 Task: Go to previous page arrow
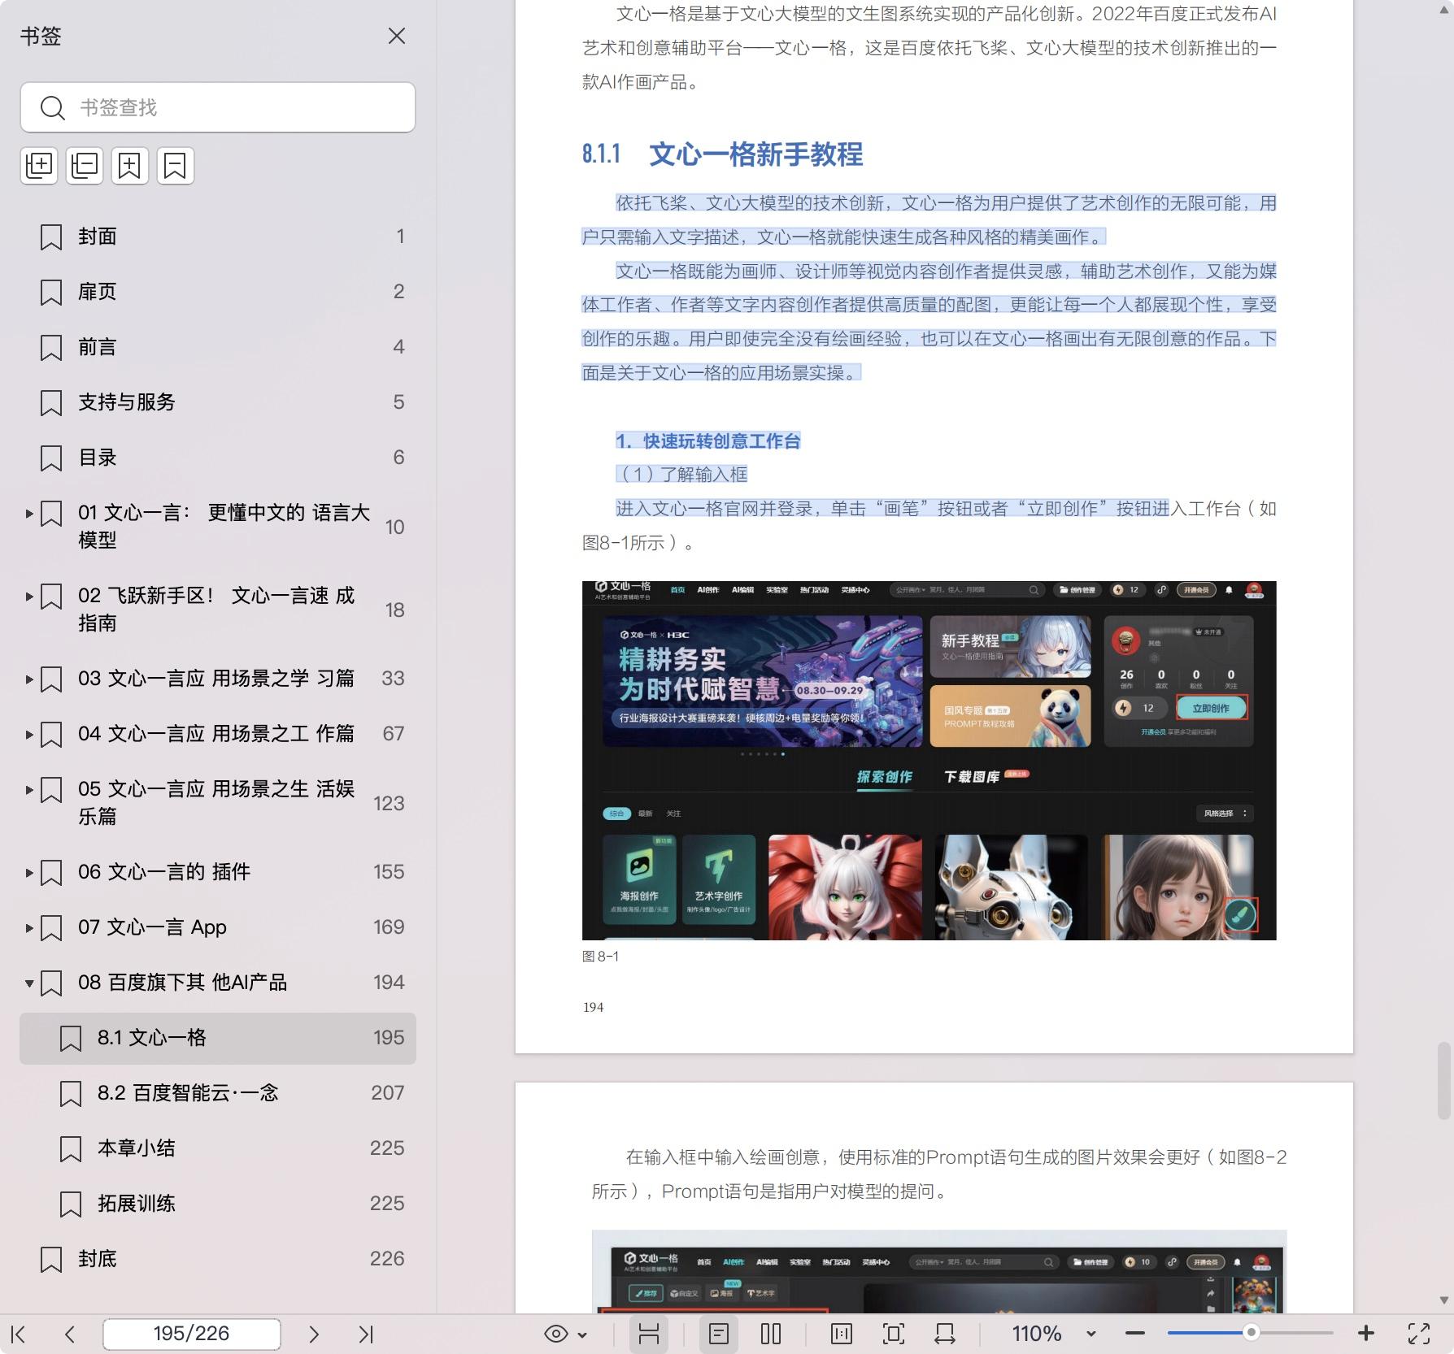click(x=70, y=1334)
